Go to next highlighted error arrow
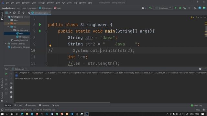This screenshot has width=207, height=116. [205, 17]
